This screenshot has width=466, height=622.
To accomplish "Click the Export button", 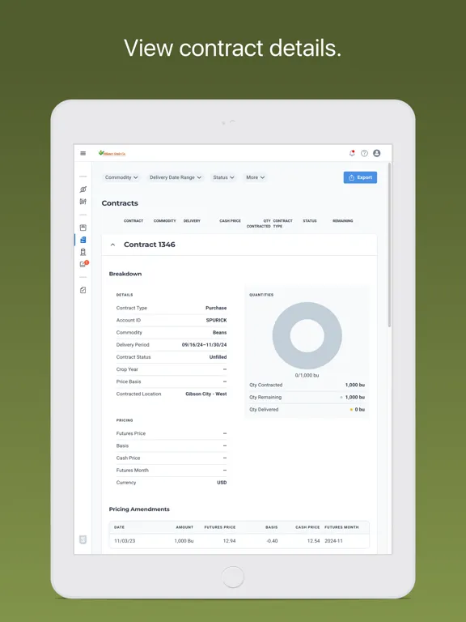I will click(360, 177).
